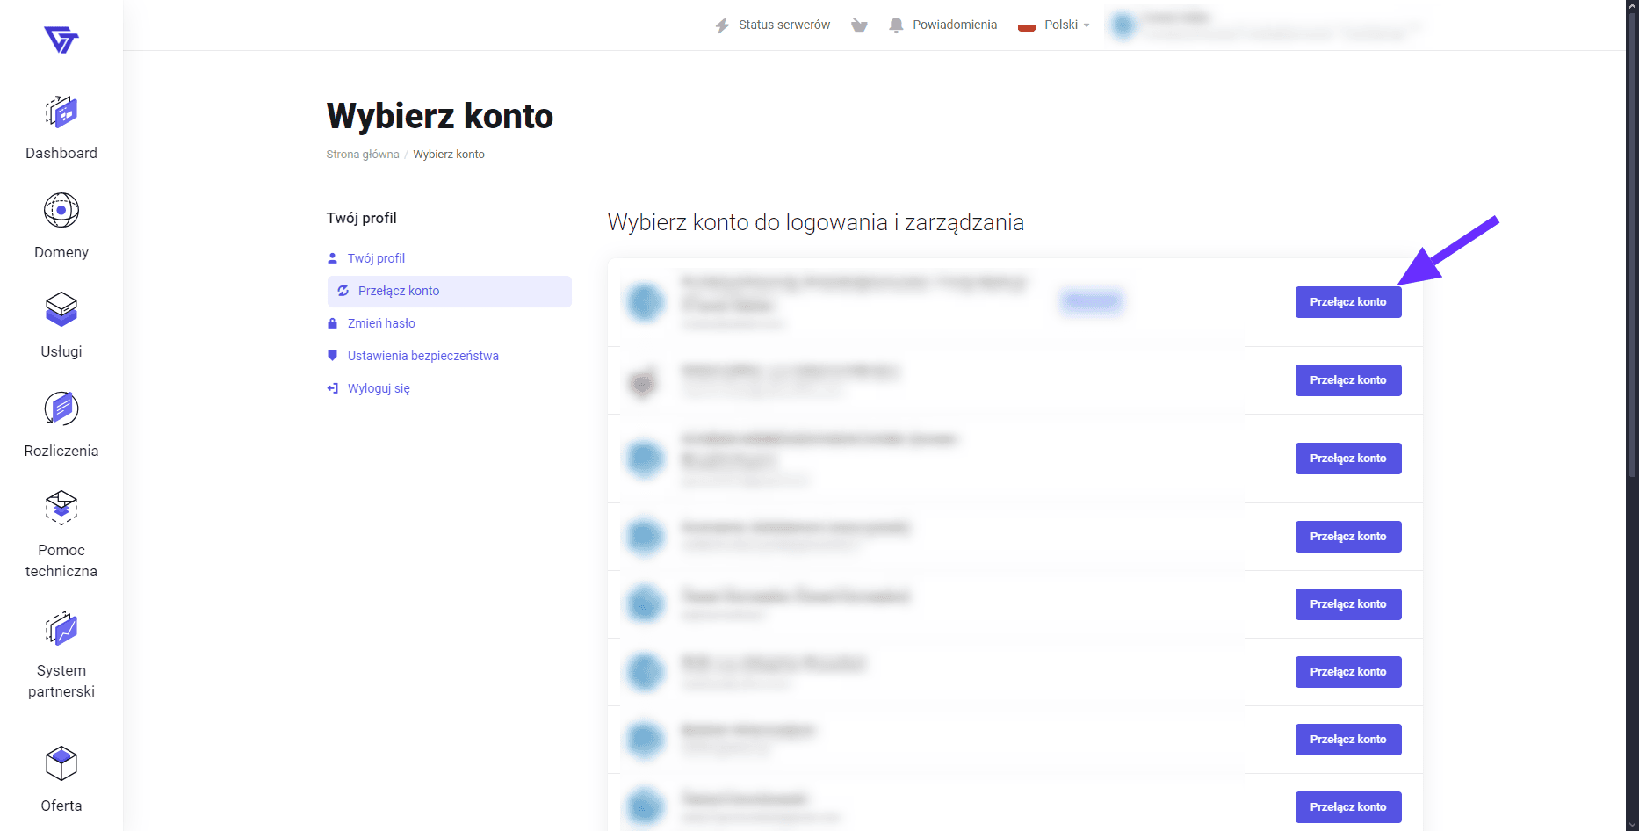Click Przełącz konto button for first account
The image size is (1639, 831).
[1347, 302]
